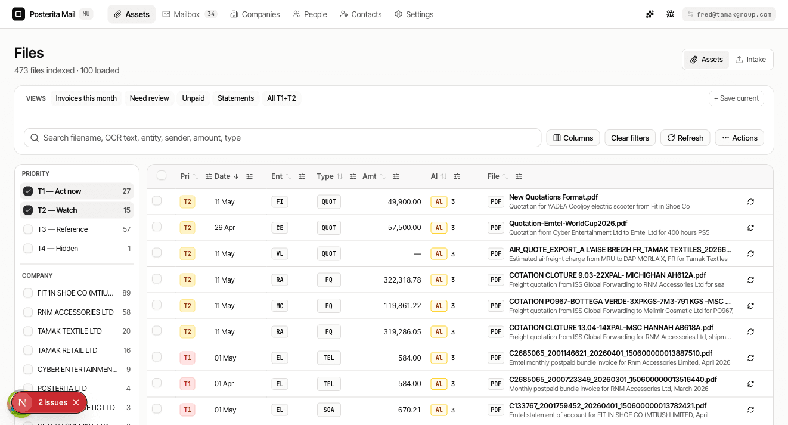
Task: Check TAMAK TEXTILE LTD company filter
Action: tap(28, 331)
